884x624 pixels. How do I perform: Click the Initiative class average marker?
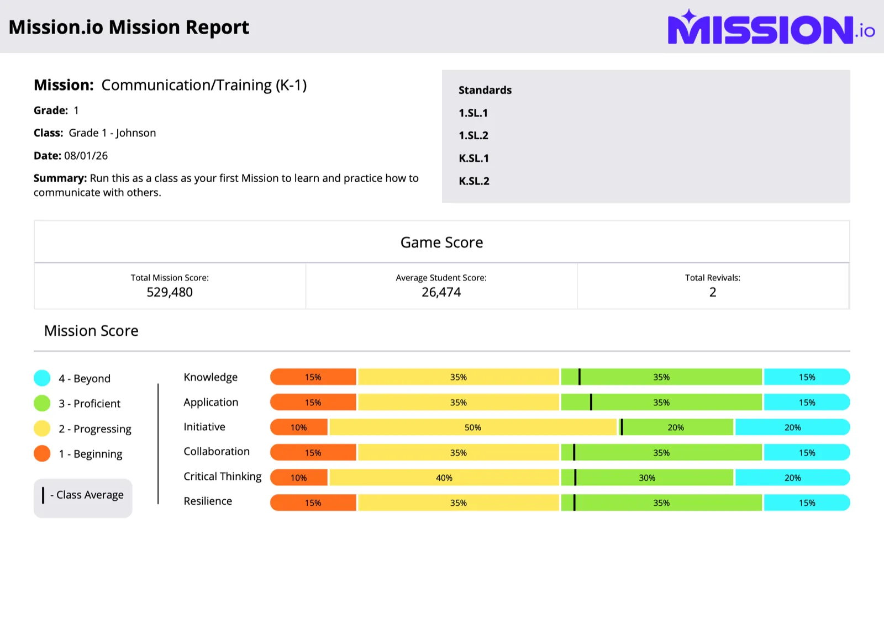point(622,427)
